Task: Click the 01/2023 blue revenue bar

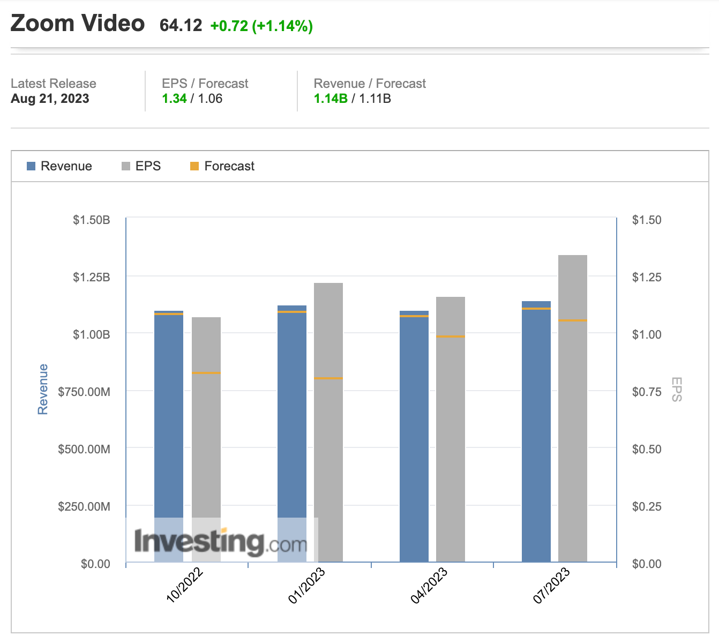Action: (292, 433)
